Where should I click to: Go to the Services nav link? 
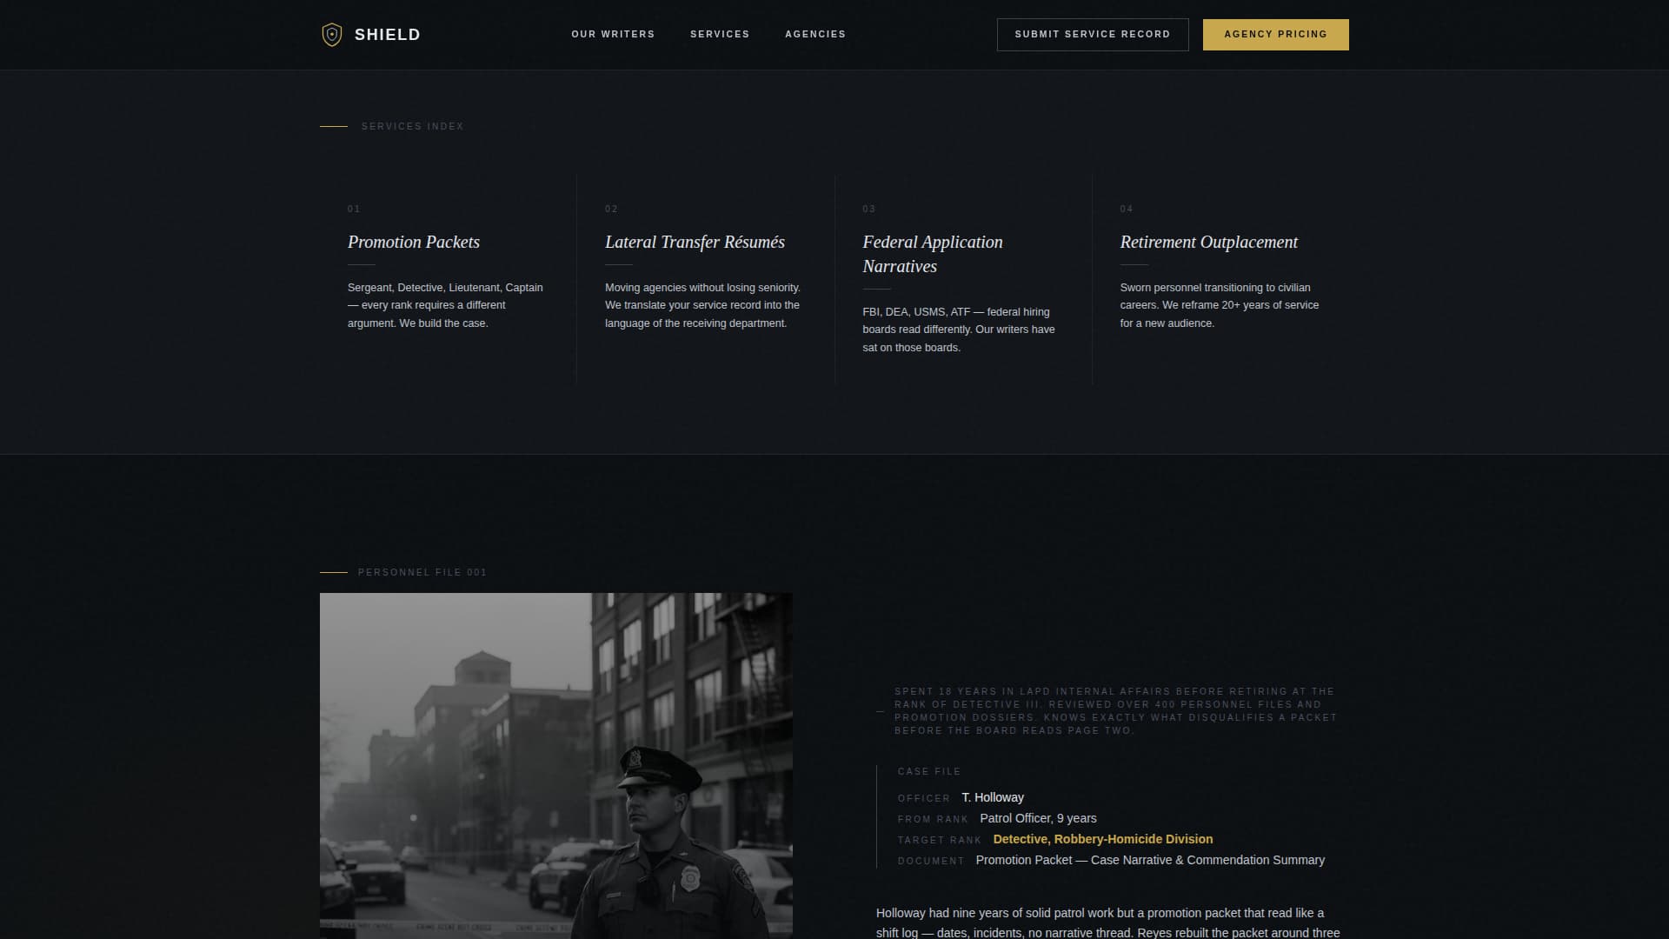click(x=720, y=34)
